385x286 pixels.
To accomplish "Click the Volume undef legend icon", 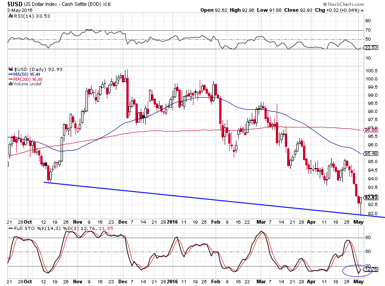I will coord(11,84).
